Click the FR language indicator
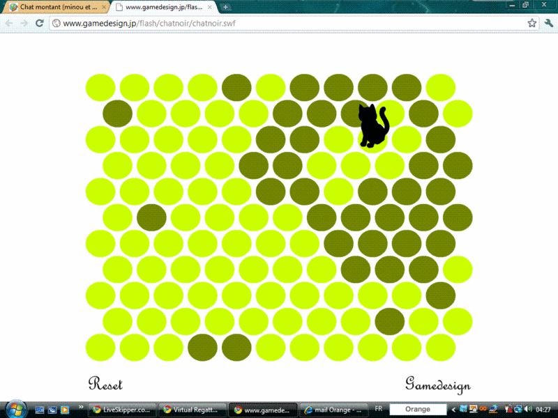 (378, 409)
